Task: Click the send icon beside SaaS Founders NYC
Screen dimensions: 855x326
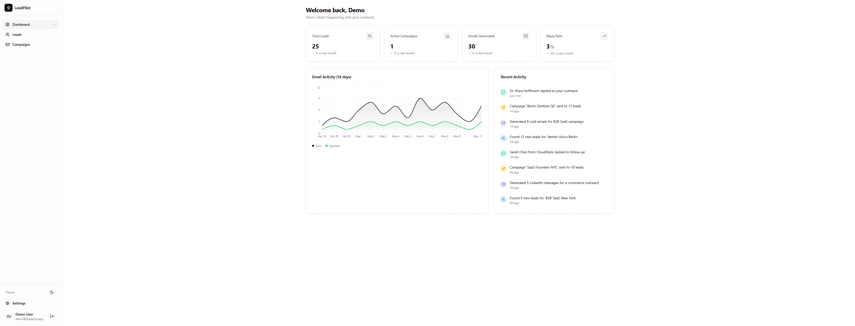Action: point(503,169)
